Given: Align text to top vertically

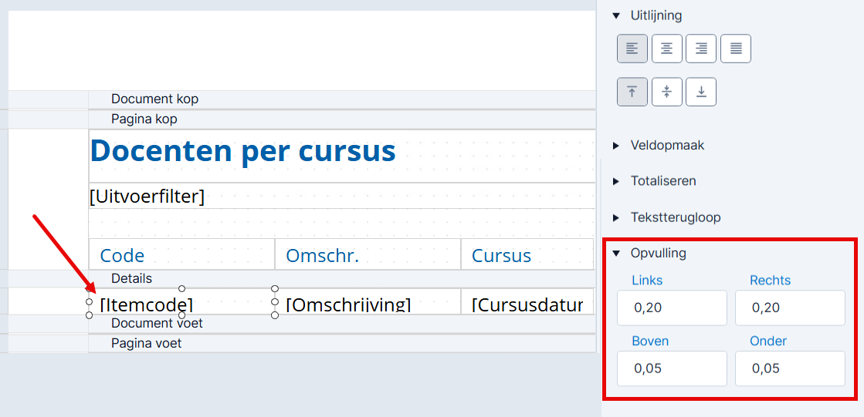Looking at the screenshot, I should [x=632, y=91].
